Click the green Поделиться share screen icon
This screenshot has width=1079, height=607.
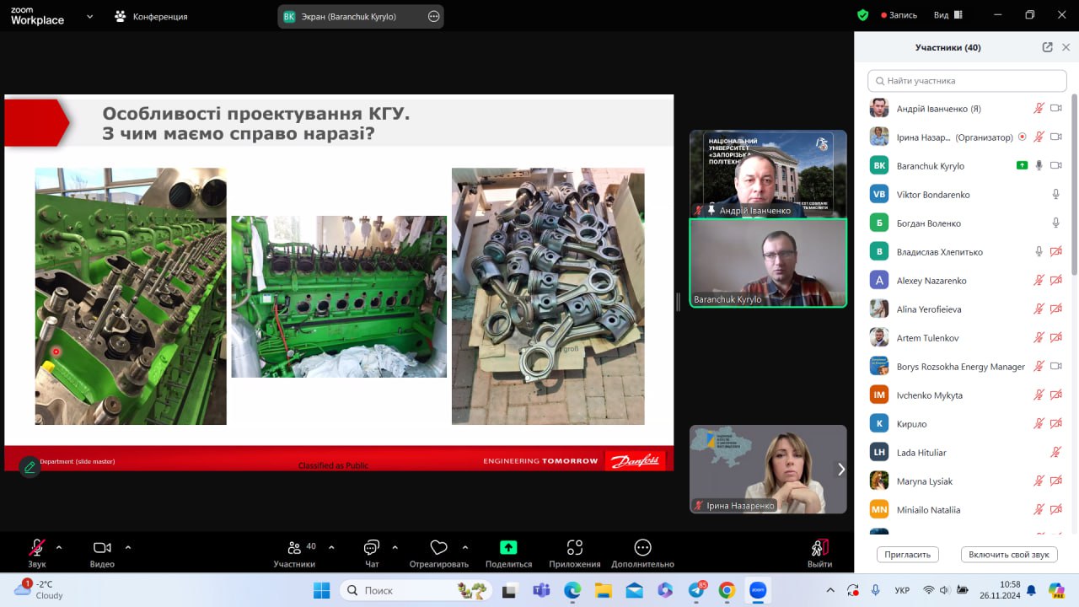pyautogui.click(x=508, y=548)
